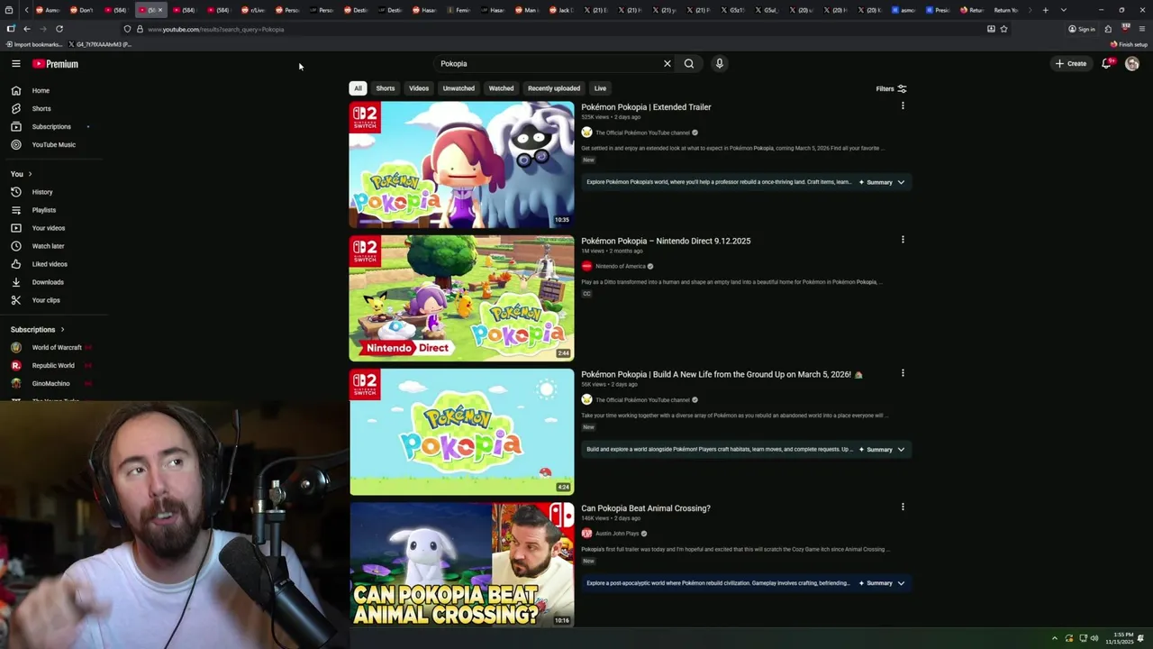
Task: Open Build A New Life video thumbnail
Action: point(461,432)
